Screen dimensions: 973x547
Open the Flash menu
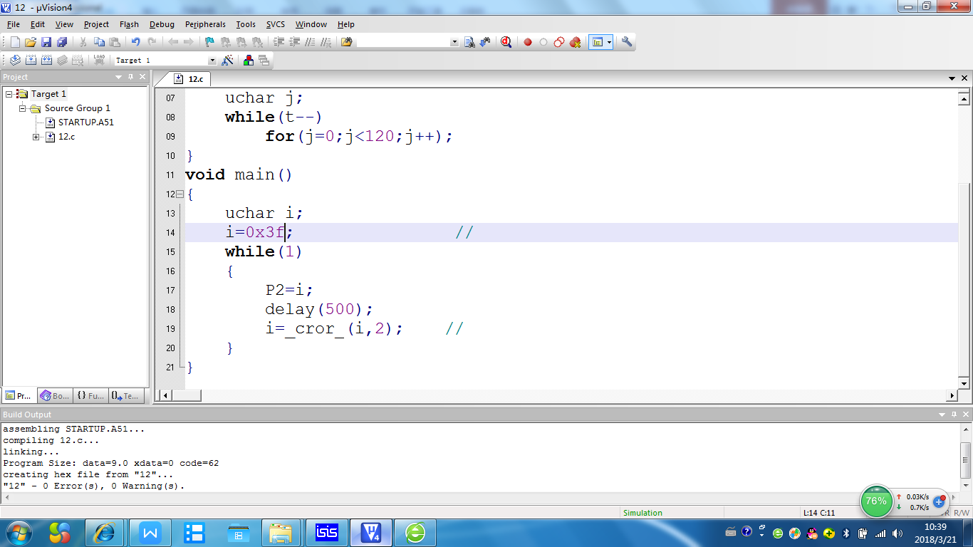point(129,24)
